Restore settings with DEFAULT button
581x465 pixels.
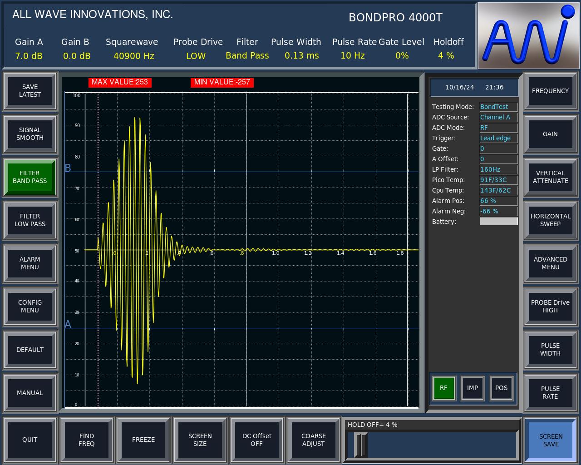pyautogui.click(x=30, y=350)
